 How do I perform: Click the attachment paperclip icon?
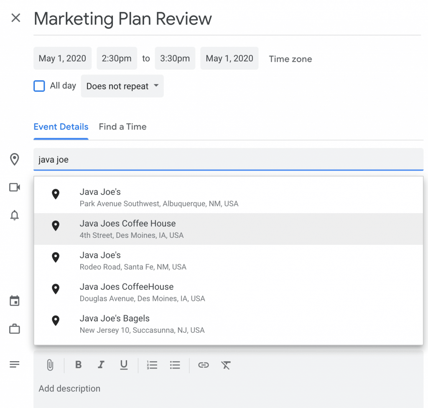click(x=50, y=365)
